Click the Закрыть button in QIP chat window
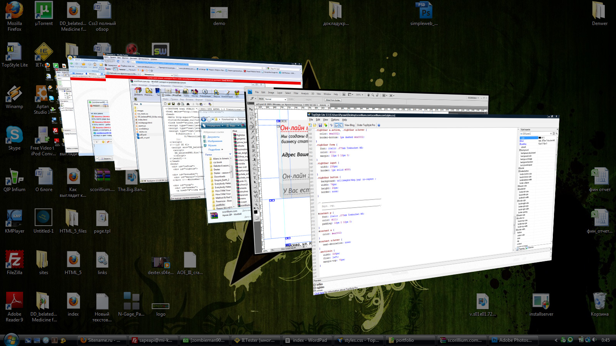This screenshot has height=346, width=616. pos(105,158)
